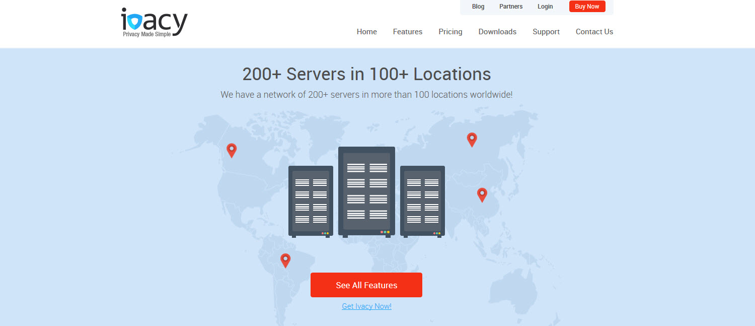Open the Partners link

pos(511,7)
